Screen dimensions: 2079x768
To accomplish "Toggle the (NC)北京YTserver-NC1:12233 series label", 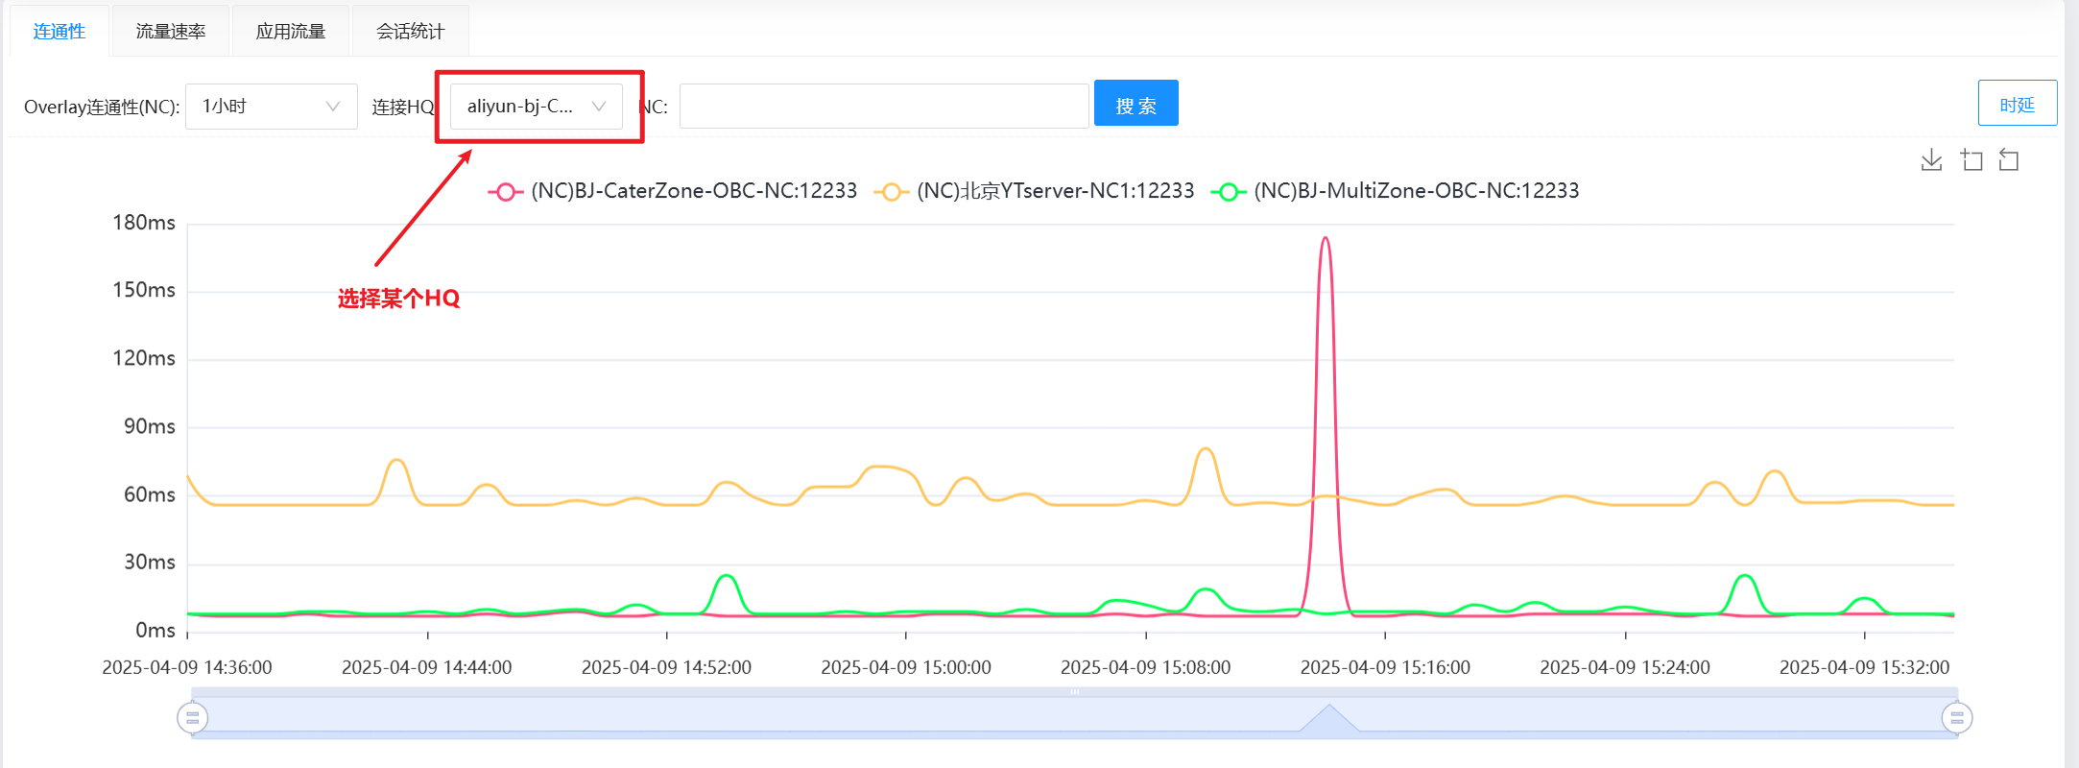I will pos(1055,191).
